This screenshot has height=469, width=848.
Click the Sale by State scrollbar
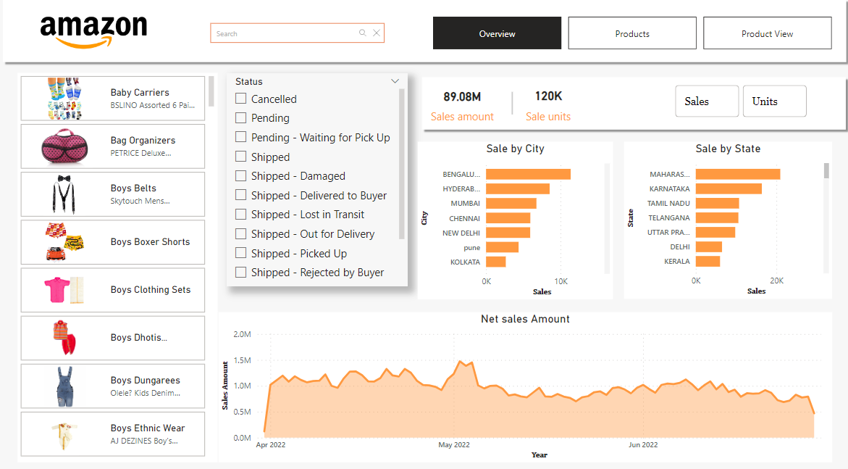pos(826,170)
